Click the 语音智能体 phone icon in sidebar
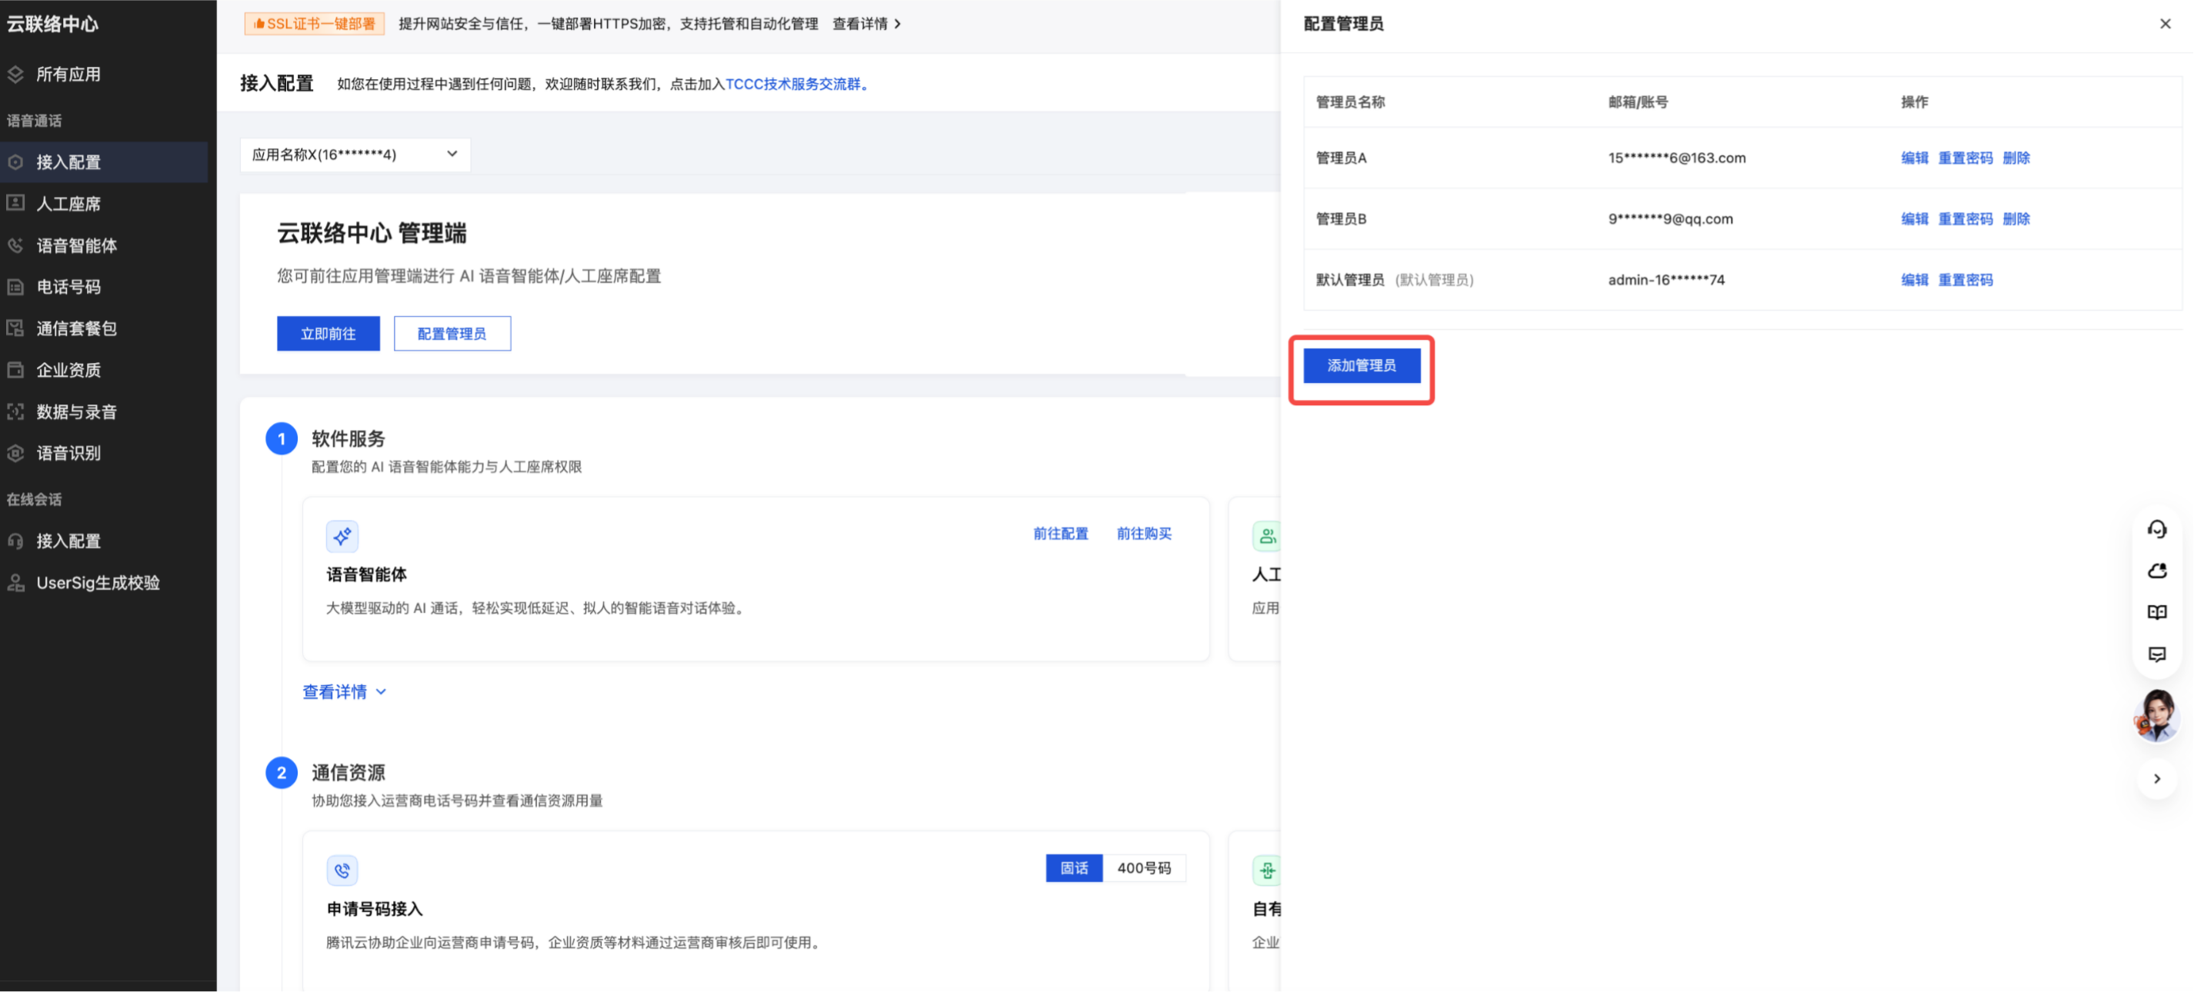This screenshot has height=992, width=2194. [x=15, y=245]
